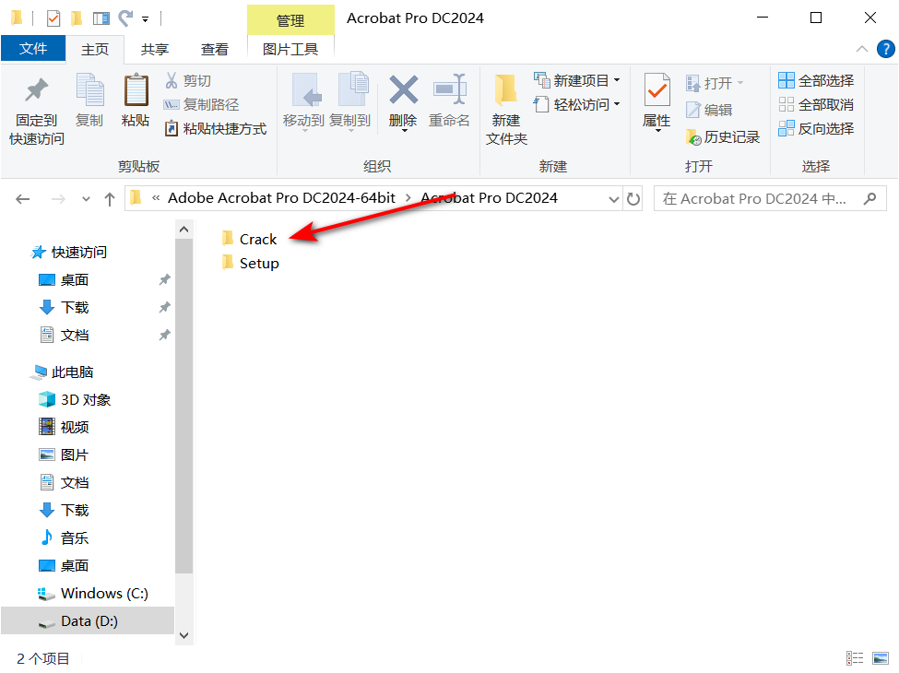The width and height of the screenshot is (899, 673).
Task: Select This PC (此电脑) in the sidebar
Action: [62, 372]
